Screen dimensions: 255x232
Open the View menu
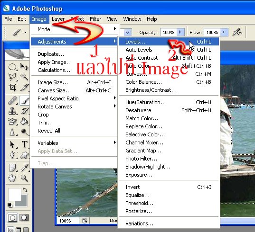click(112, 19)
